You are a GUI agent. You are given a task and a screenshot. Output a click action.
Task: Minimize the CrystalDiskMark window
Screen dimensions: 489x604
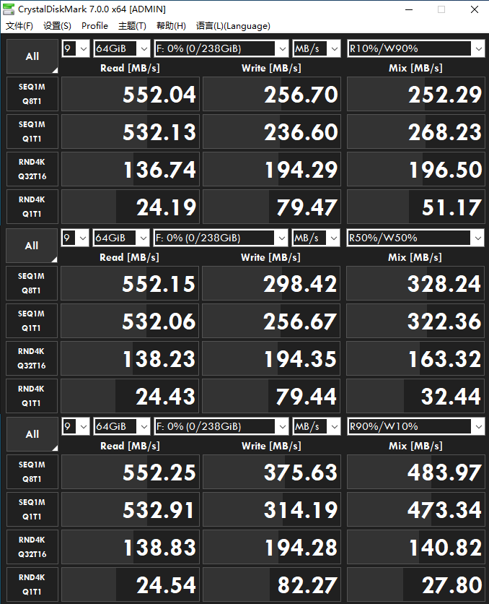(x=409, y=9)
